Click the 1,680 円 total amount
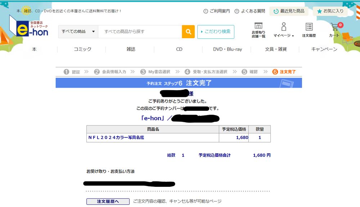Screen dimensions: 360x207 (x=262, y=155)
